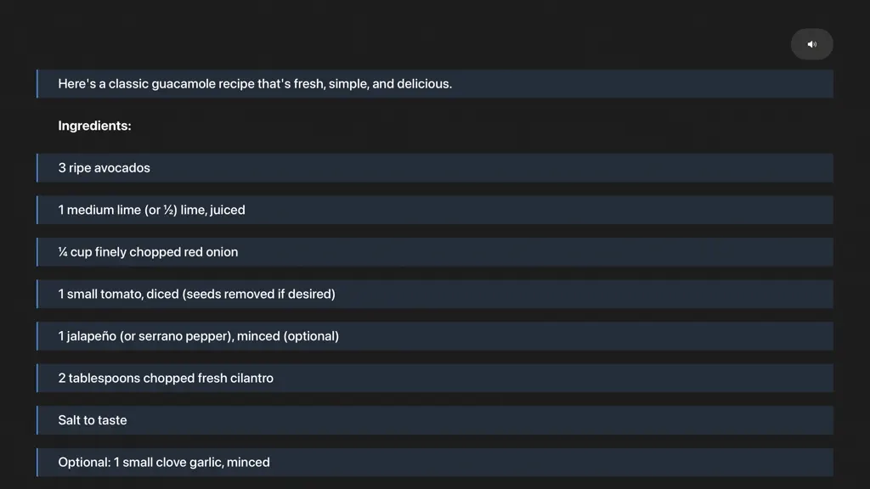Click the Salt to taste line
The width and height of the screenshot is (870, 489).
pos(435,420)
